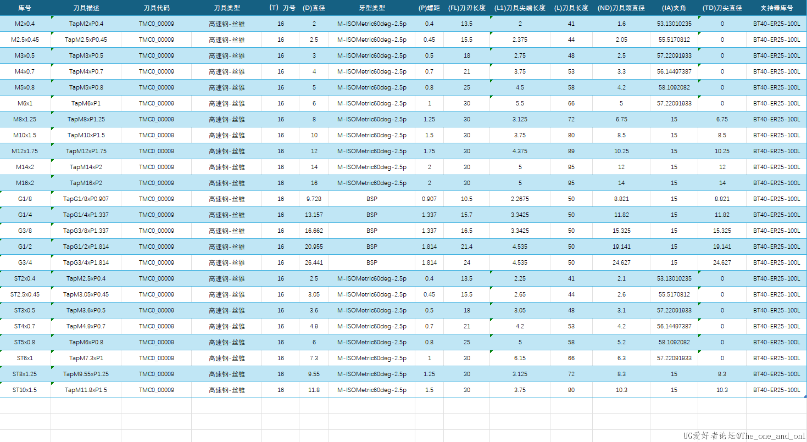Select library number cell M2x0.4

(x=25, y=24)
